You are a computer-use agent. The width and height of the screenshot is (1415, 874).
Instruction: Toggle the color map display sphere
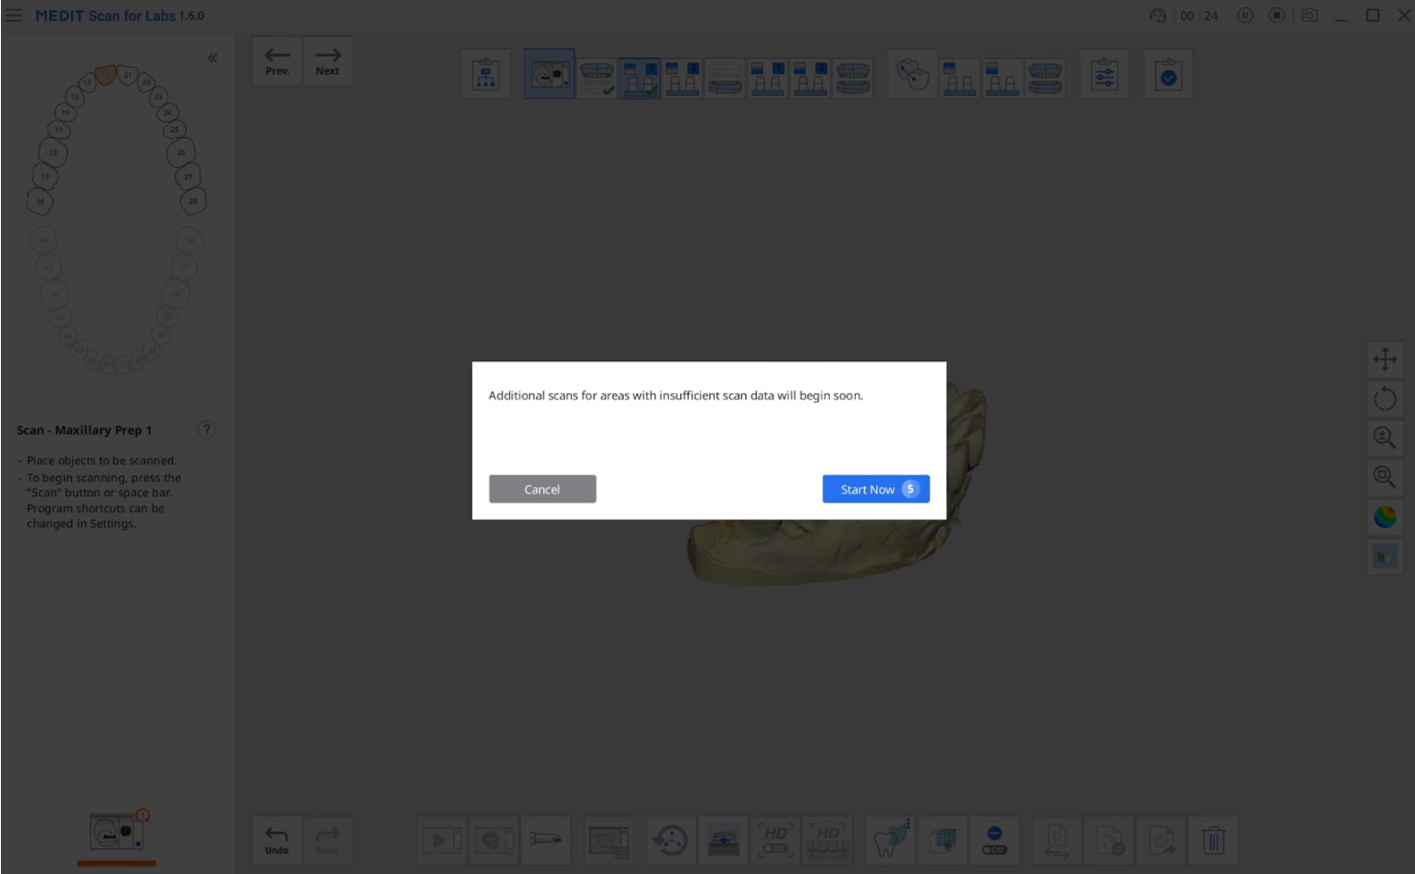pos(1385,517)
